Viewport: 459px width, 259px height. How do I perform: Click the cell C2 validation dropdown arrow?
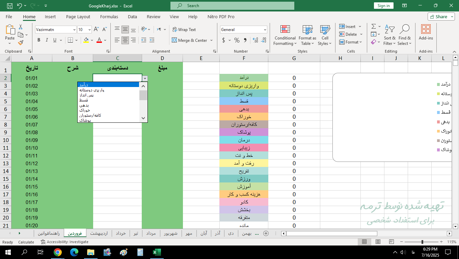tap(145, 78)
